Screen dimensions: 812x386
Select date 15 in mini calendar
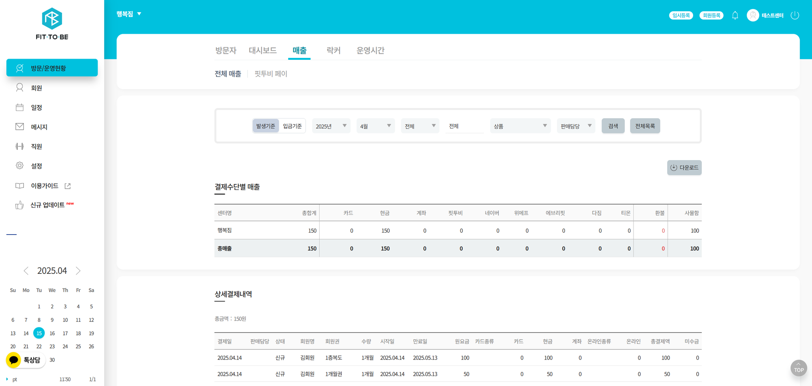[39, 333]
